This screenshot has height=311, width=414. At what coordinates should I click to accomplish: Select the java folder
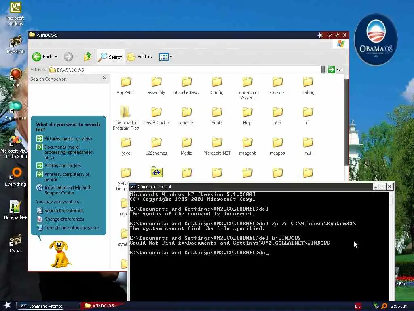tap(126, 147)
